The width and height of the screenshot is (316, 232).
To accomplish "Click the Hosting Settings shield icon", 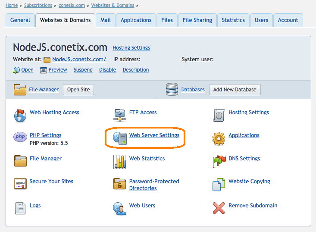I will 219,116.
